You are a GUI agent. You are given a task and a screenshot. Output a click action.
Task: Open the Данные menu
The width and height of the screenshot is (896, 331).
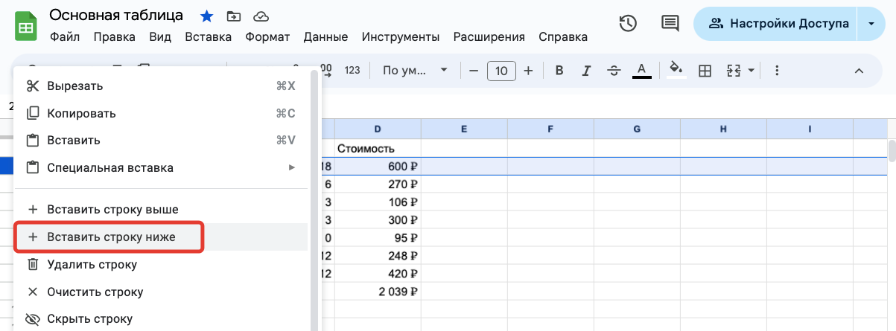pyautogui.click(x=325, y=36)
